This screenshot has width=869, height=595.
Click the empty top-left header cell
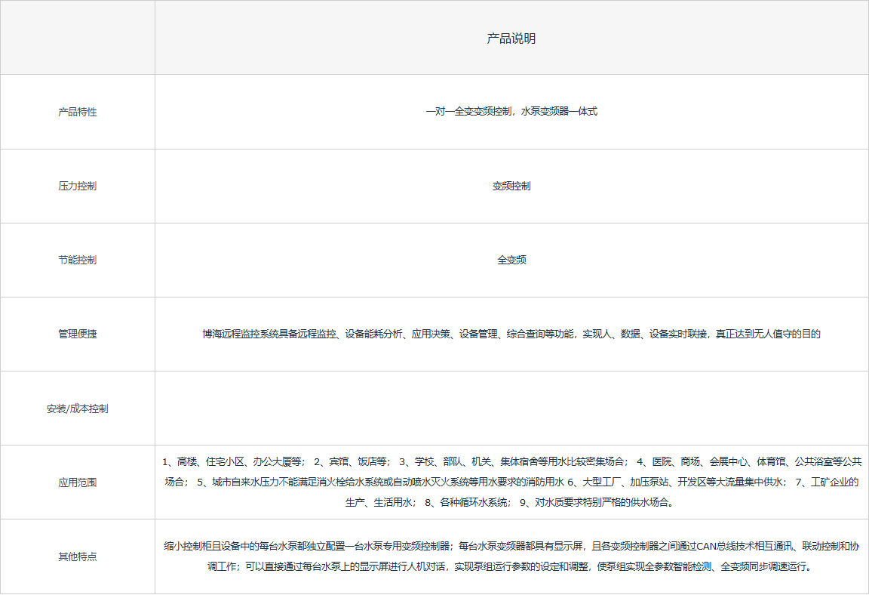click(x=77, y=37)
